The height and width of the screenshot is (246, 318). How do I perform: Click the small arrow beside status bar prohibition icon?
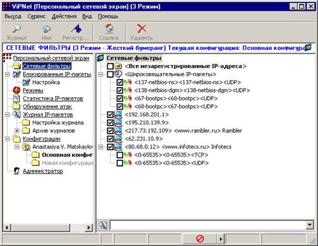[x=221, y=239]
